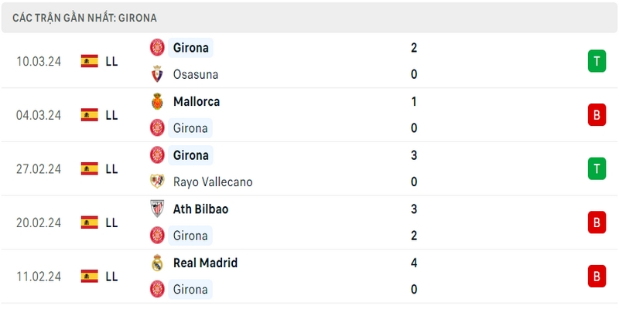Image resolution: width=619 pixels, height=309 pixels.
Task: Click the Ath Bilbao club crest
Action: (x=157, y=209)
